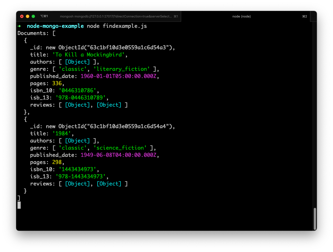Click the date 1949-06-08T04:00:00.000Z
Screen dimensions: 333x252
119,155
